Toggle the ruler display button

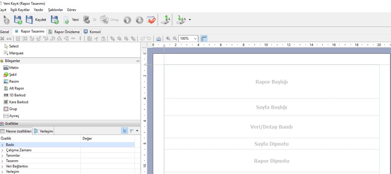(x=204, y=39)
